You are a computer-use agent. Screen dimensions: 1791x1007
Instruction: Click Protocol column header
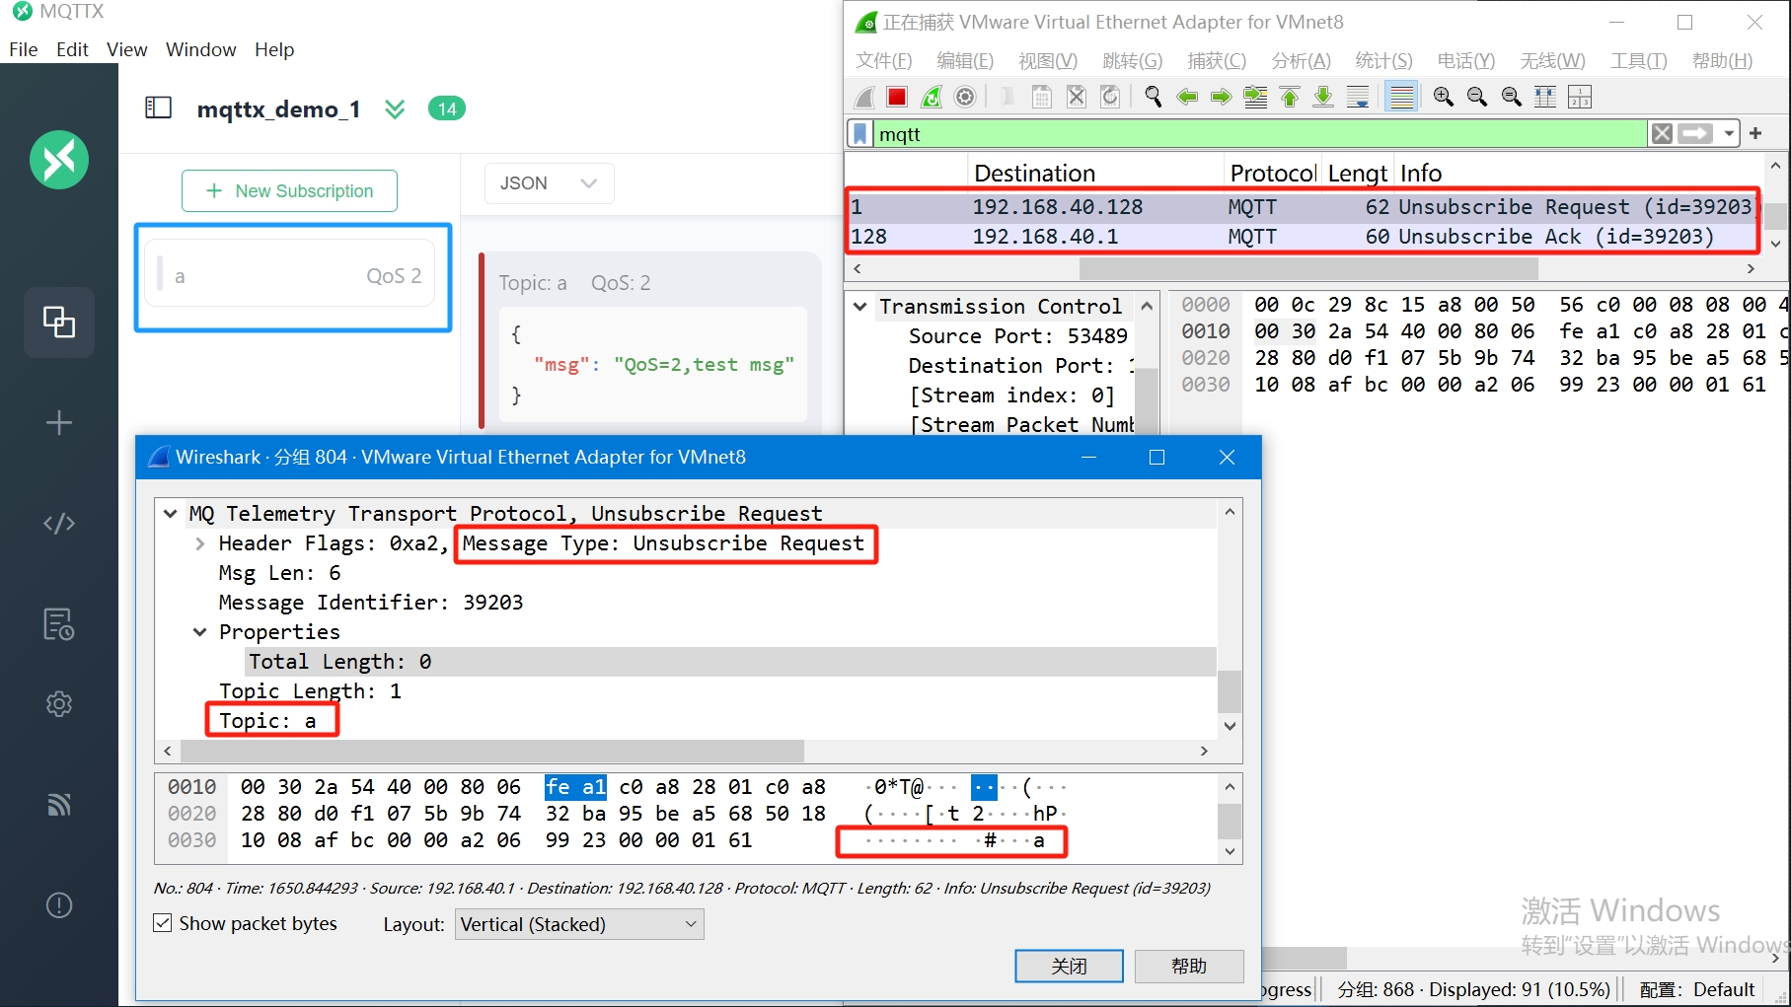(1272, 174)
